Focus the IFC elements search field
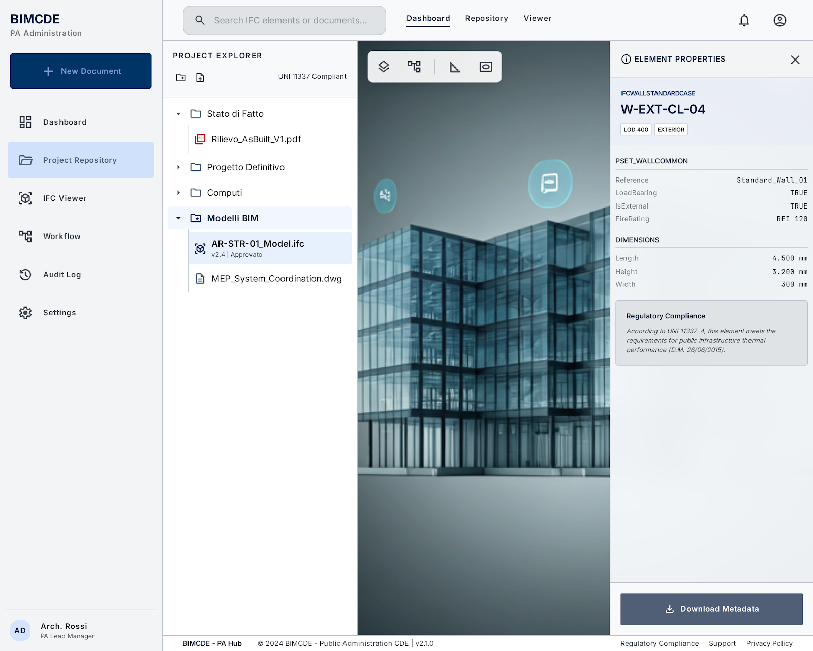 285,20
